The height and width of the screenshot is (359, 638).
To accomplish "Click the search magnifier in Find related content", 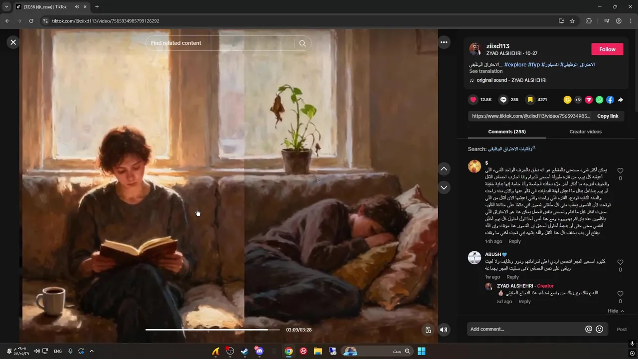I will tap(302, 43).
